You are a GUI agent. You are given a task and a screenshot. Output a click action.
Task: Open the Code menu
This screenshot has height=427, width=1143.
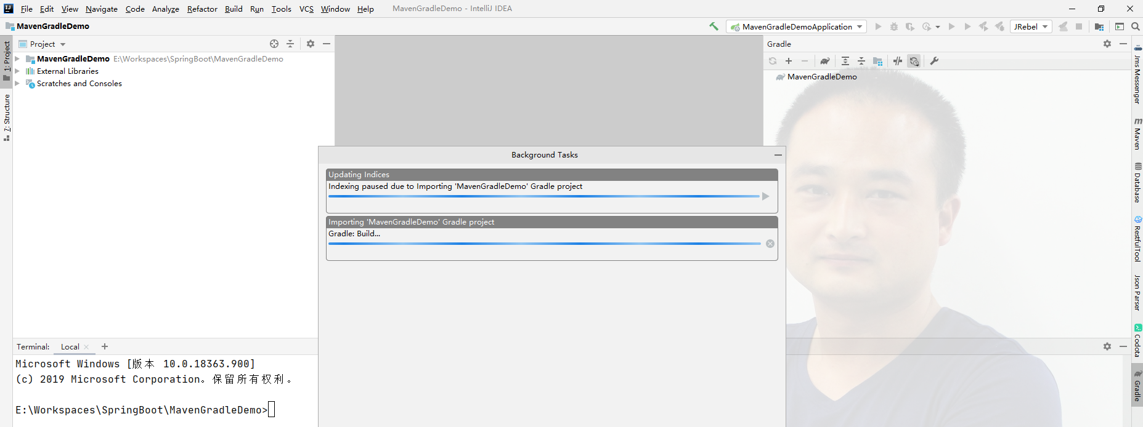tap(135, 9)
